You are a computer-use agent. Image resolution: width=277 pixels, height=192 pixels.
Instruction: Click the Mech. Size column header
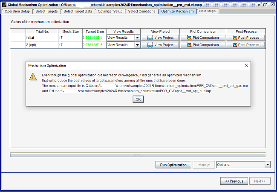70,32
